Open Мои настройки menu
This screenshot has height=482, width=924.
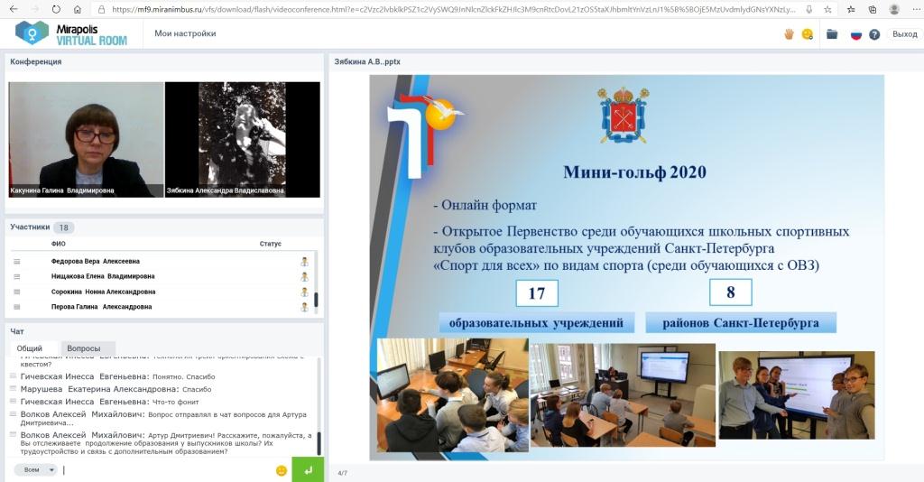(x=185, y=33)
